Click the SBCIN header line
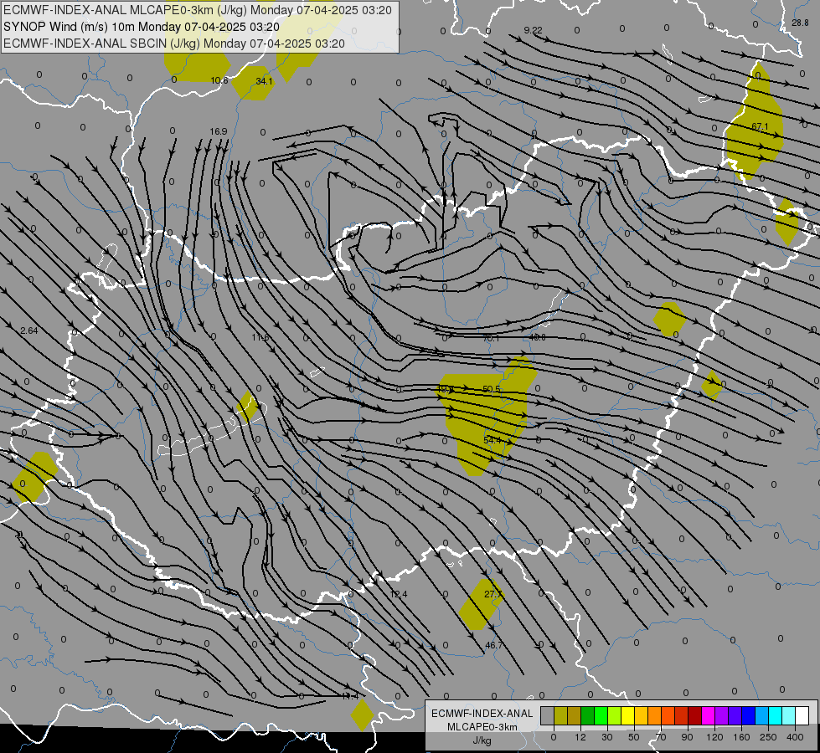 pos(174,44)
